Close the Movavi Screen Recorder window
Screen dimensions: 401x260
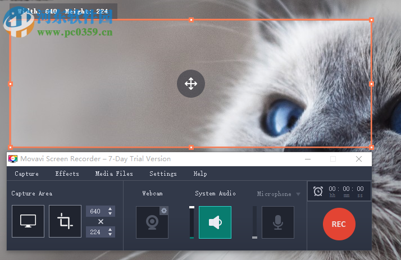click(x=359, y=159)
